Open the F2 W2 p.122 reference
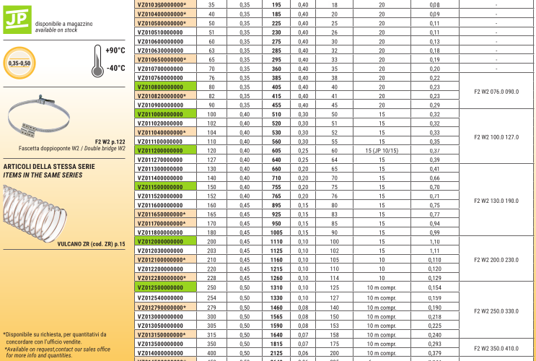The image size is (536, 361). (x=110, y=142)
